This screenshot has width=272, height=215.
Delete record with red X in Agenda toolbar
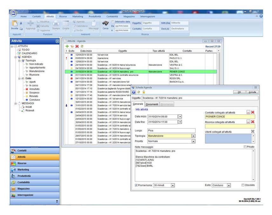[77, 46]
